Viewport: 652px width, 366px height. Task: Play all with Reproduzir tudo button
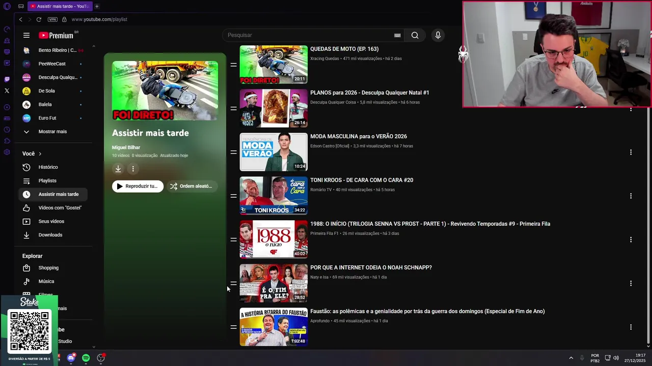click(x=138, y=186)
